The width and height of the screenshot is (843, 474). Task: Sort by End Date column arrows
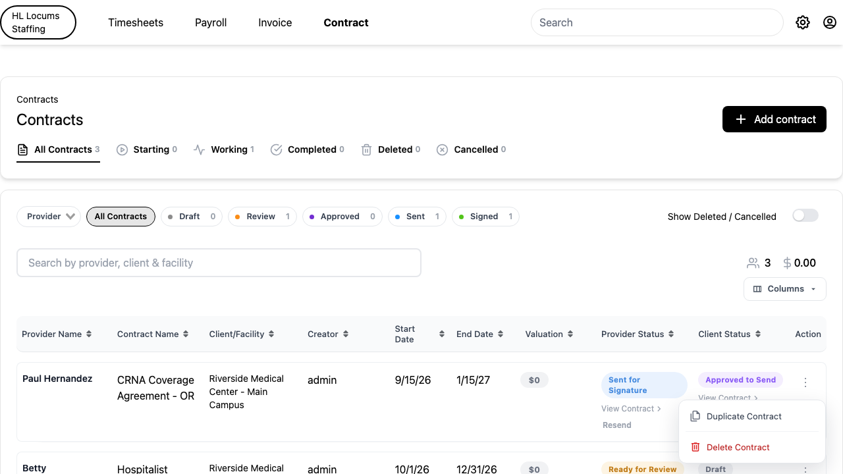501,334
